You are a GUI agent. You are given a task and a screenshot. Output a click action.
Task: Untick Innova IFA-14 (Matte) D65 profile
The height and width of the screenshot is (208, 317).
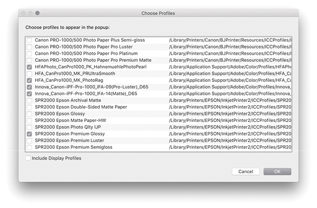point(29,93)
